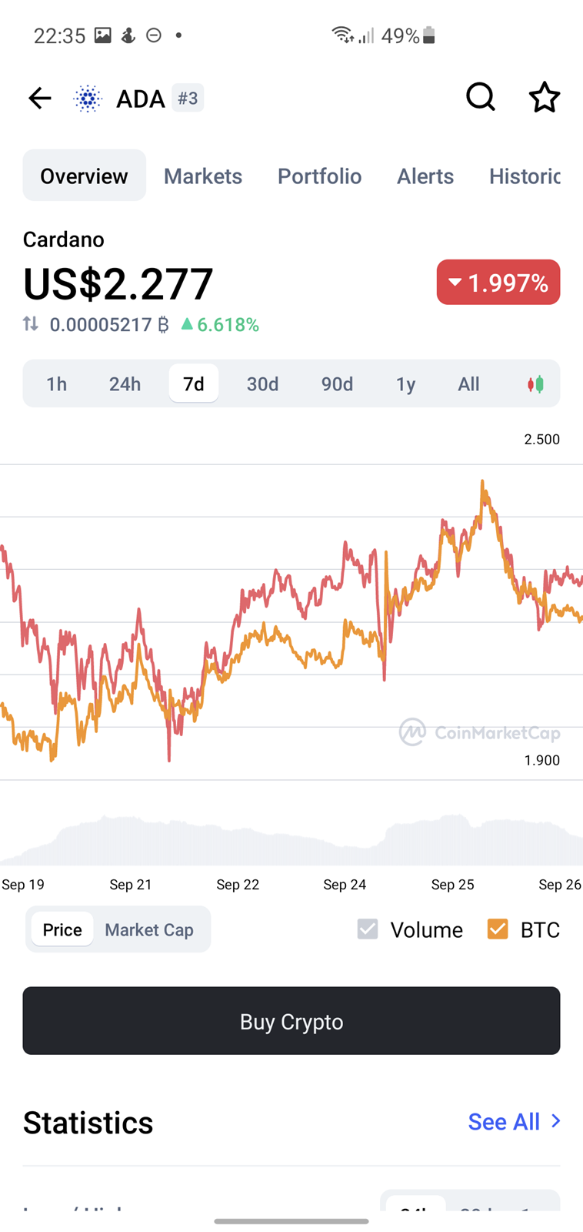Select the 1y chart range

pyautogui.click(x=405, y=383)
